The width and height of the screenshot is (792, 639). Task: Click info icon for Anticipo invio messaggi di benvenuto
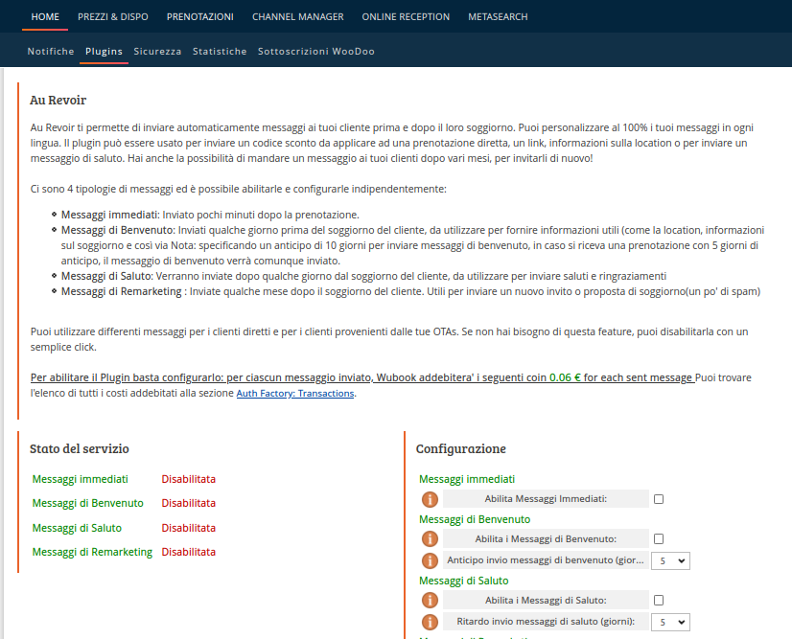[x=430, y=560]
